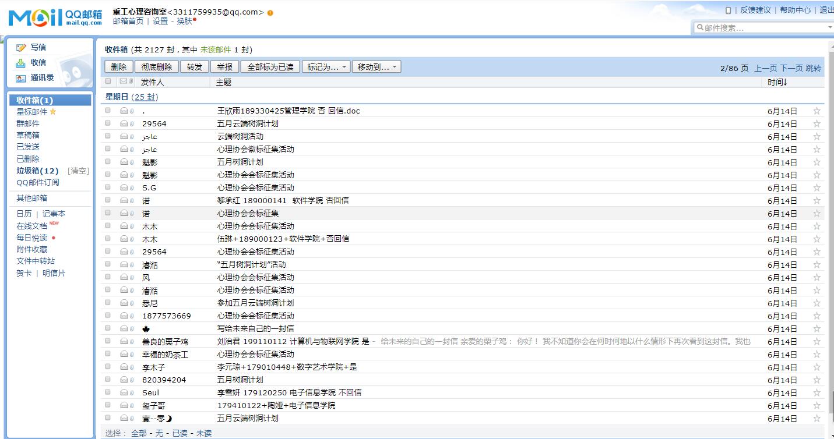
Task: Expand the 标记为 dropdown
Action: [326, 67]
